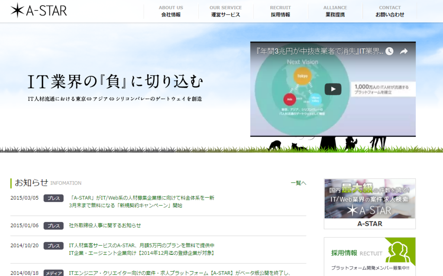Click the プレス tag beside 2015/01/06

(53, 225)
